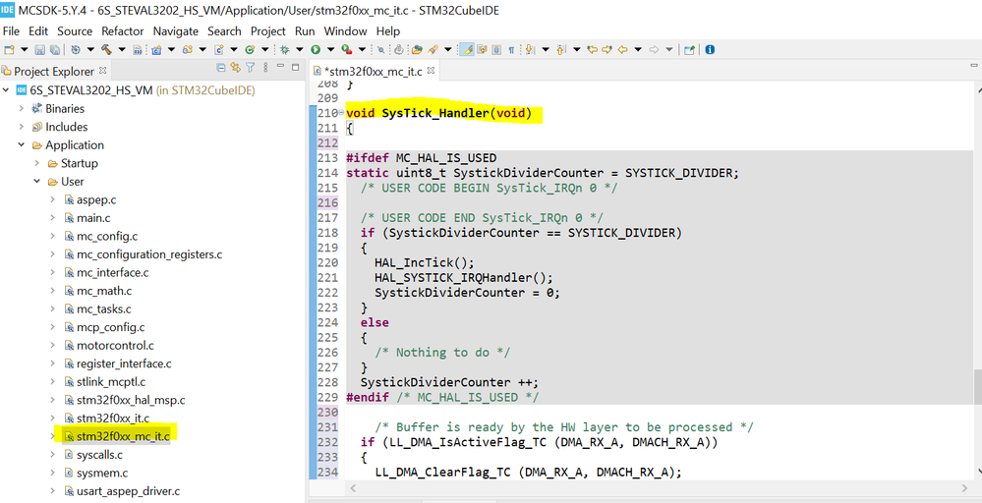The width and height of the screenshot is (982, 503).
Task: Toggle Link with Editor in Project Explorer
Action: (236, 68)
